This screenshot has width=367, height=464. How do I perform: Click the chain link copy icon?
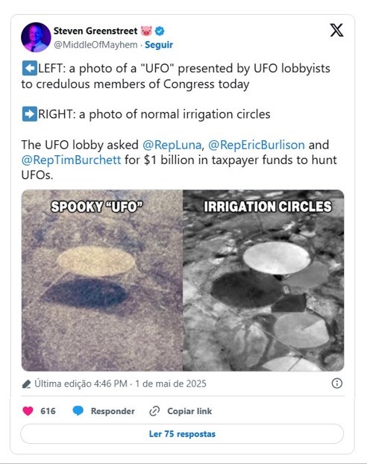pos(154,411)
